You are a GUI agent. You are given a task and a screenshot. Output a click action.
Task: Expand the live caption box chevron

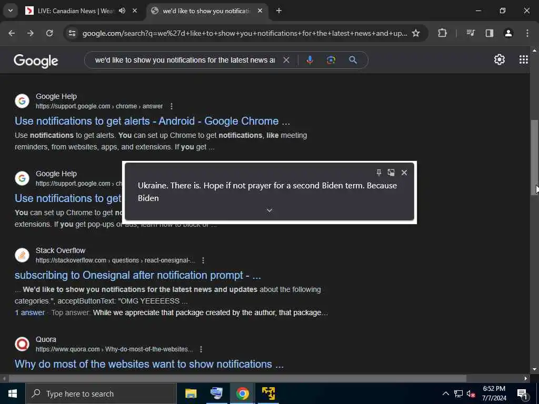click(269, 210)
